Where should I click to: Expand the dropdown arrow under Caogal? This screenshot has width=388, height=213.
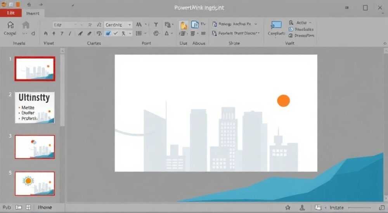[x=24, y=33]
